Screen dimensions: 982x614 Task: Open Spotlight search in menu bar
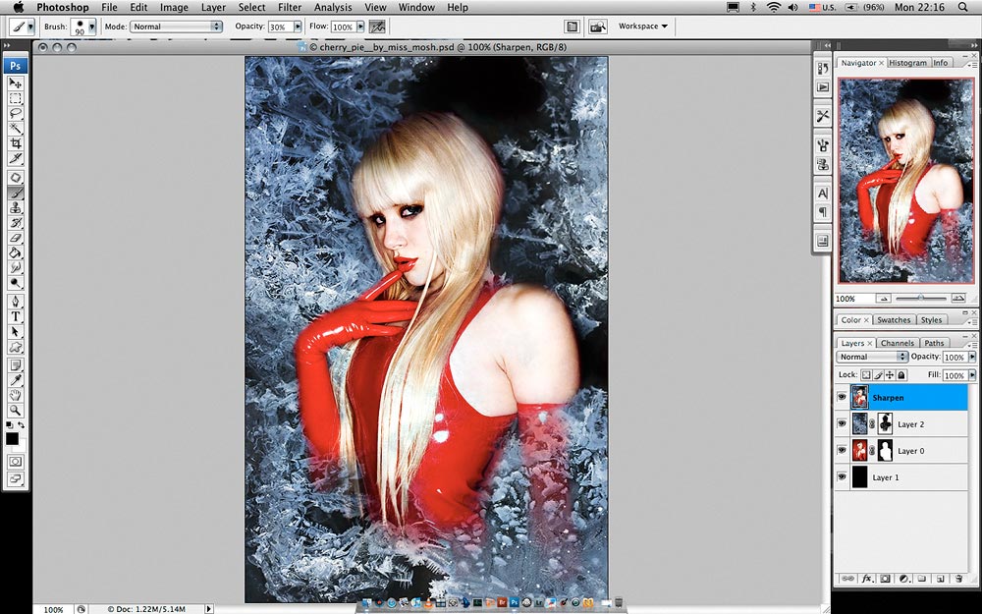[x=963, y=8]
